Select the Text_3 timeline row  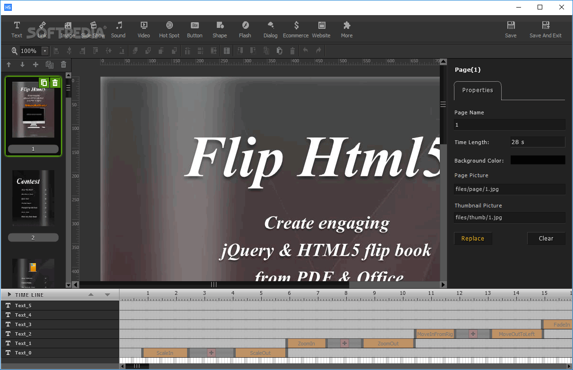pos(60,324)
